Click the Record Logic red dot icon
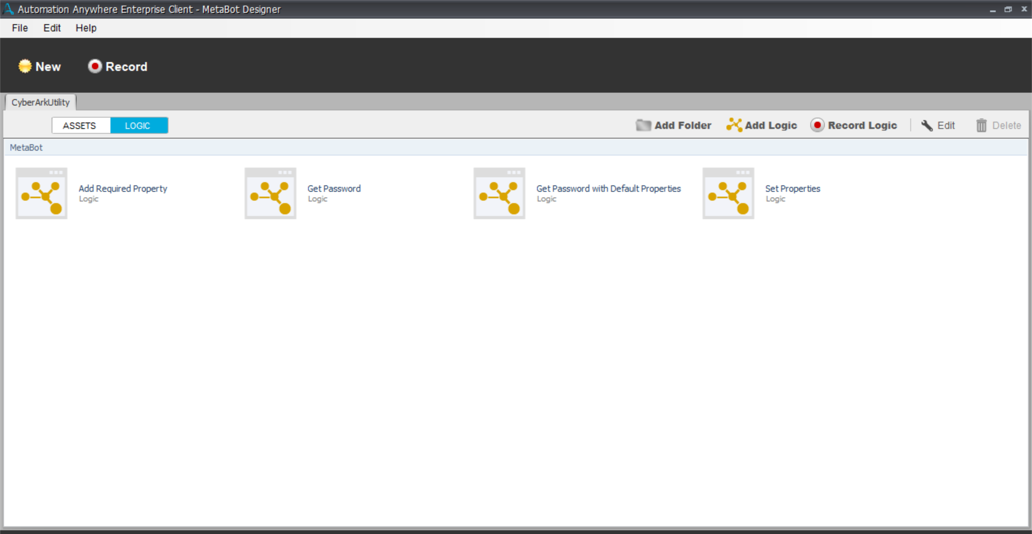This screenshot has width=1032, height=534. click(x=817, y=125)
